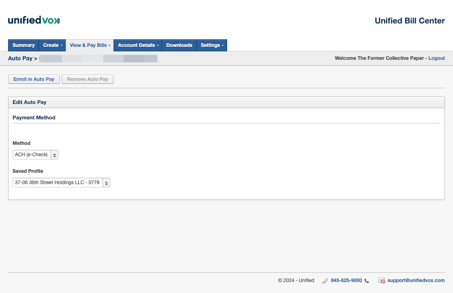Go to the Downloads tab
453x293 pixels.
tap(179, 45)
